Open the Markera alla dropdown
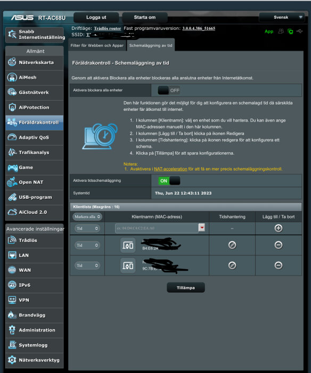The height and width of the screenshot is (373, 311). [87, 217]
